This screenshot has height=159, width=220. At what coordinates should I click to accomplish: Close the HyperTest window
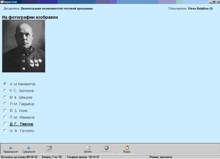[x=218, y=2]
